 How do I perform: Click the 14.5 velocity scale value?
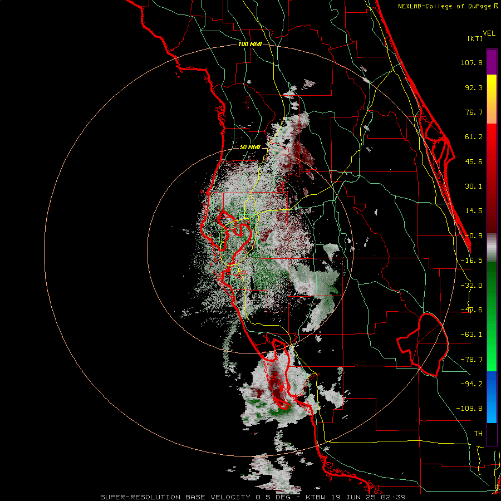(474, 211)
